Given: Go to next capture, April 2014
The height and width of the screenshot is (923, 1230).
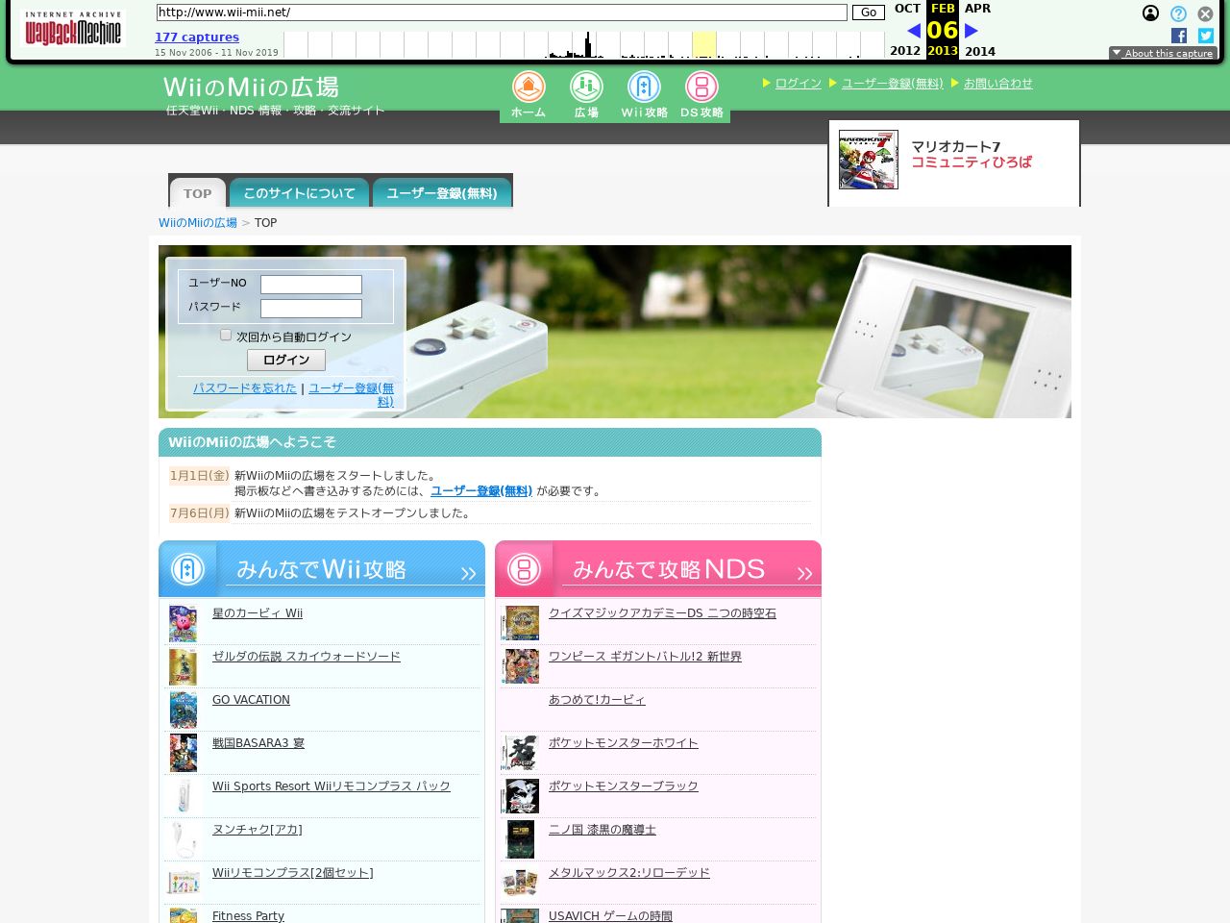Looking at the screenshot, I should (972, 31).
